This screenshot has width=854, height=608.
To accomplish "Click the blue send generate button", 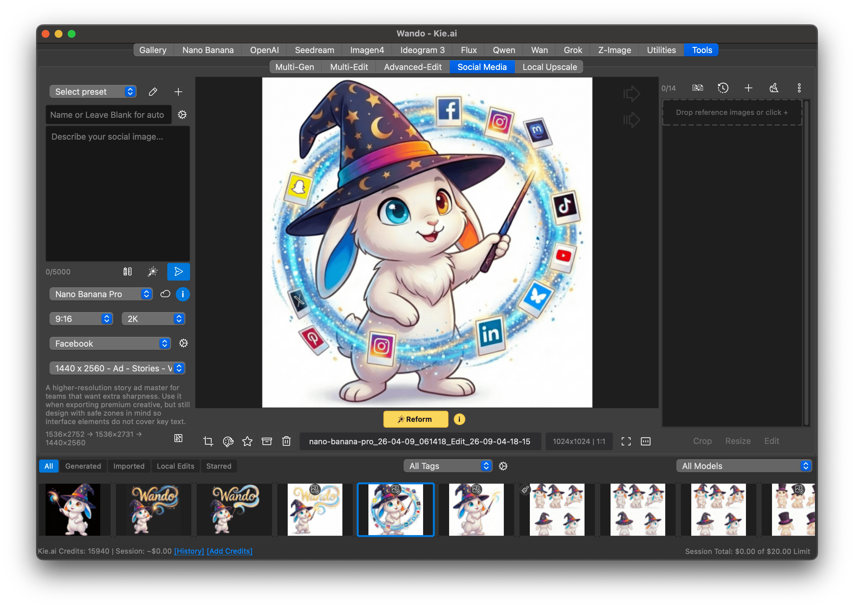I will (178, 272).
